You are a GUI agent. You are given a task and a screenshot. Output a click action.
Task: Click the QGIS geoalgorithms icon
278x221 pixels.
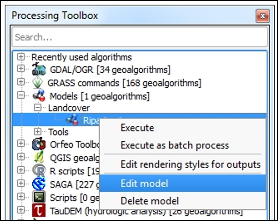click(x=39, y=157)
